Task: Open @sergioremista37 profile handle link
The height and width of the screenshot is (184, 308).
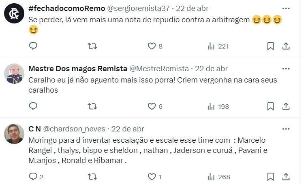Action: pos(138,8)
